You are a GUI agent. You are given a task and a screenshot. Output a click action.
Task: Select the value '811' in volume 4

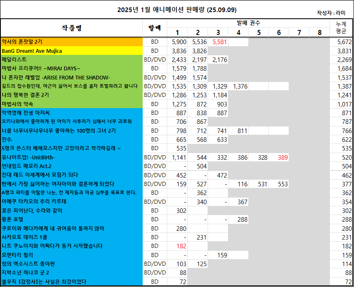coord(243,131)
